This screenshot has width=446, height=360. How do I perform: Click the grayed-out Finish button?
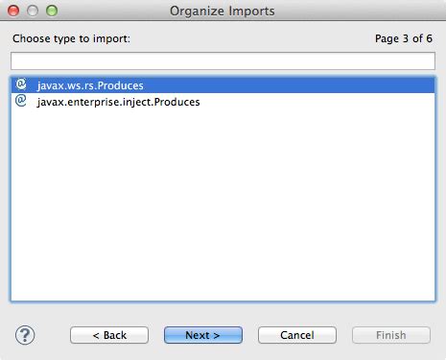coord(391,335)
